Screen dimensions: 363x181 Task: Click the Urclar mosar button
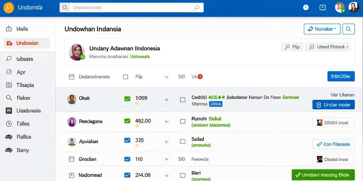pos(333,105)
